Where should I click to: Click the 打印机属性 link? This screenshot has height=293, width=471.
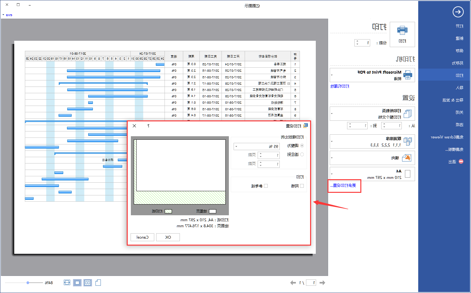point(340,86)
